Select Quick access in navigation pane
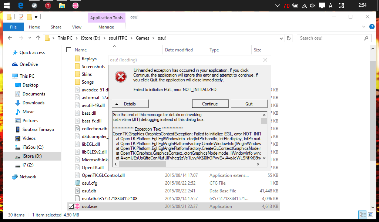The height and width of the screenshot is (222, 379). coord(32,53)
